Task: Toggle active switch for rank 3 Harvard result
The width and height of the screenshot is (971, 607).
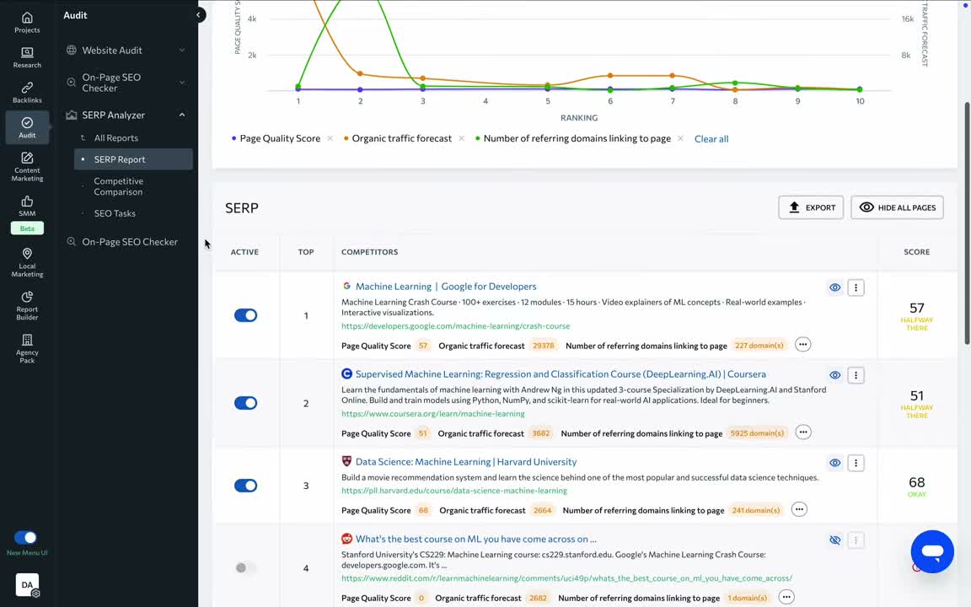Action: pos(246,485)
